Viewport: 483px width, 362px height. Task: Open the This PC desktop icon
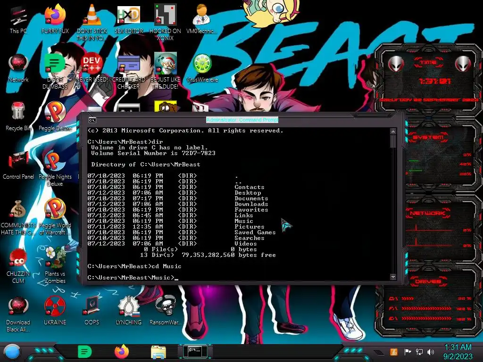(18, 20)
